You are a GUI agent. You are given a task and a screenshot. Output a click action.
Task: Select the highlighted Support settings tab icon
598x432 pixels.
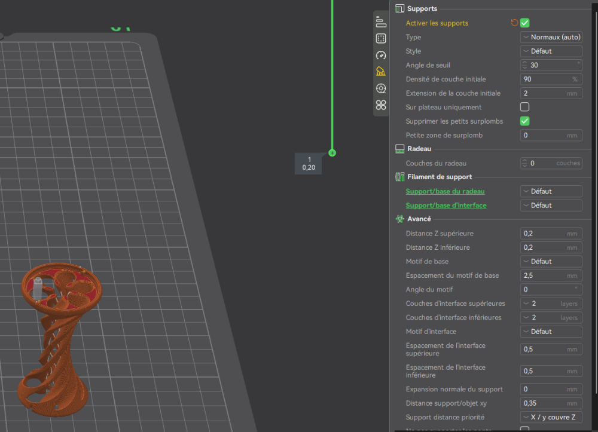pos(380,72)
